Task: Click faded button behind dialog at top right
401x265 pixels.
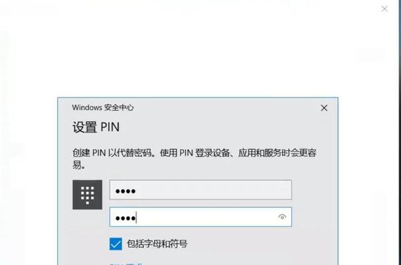Action: 370,54
